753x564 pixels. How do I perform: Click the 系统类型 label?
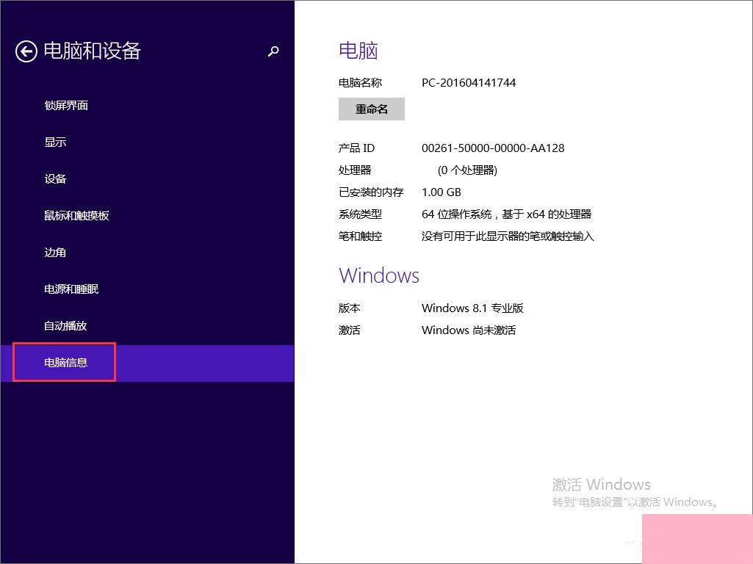[x=360, y=214]
